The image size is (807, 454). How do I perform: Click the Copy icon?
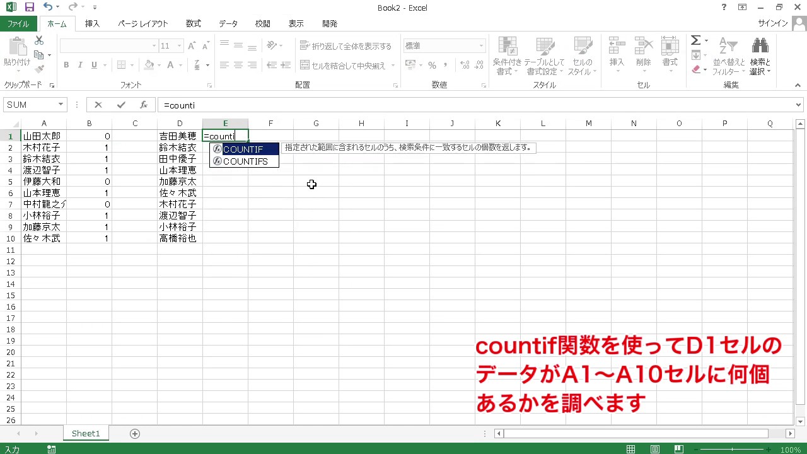pos(39,55)
